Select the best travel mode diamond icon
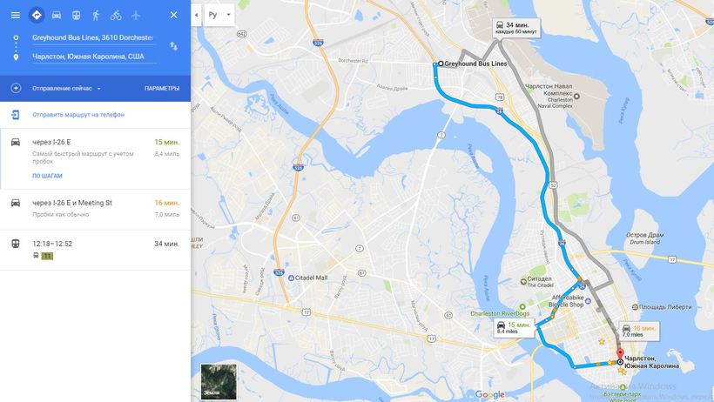This screenshot has height=402, width=714. [37, 15]
